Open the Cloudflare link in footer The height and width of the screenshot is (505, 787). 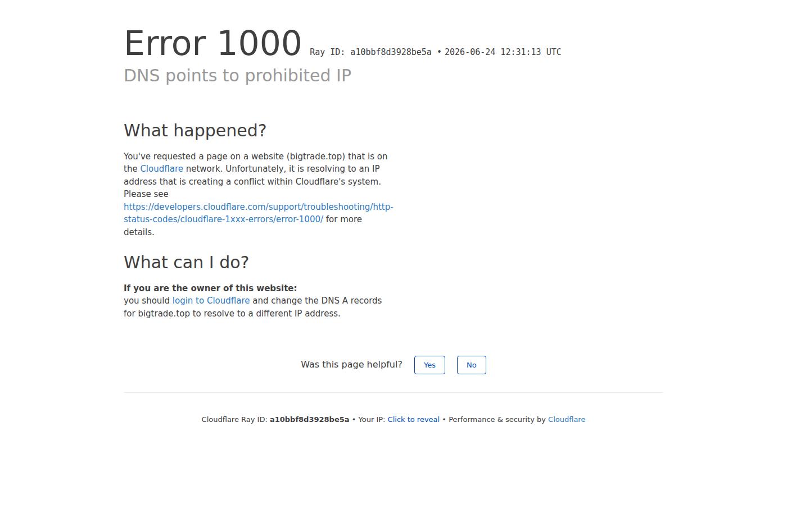click(x=567, y=420)
